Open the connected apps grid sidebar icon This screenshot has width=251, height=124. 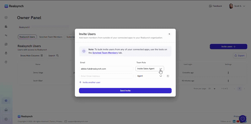(x=6, y=44)
